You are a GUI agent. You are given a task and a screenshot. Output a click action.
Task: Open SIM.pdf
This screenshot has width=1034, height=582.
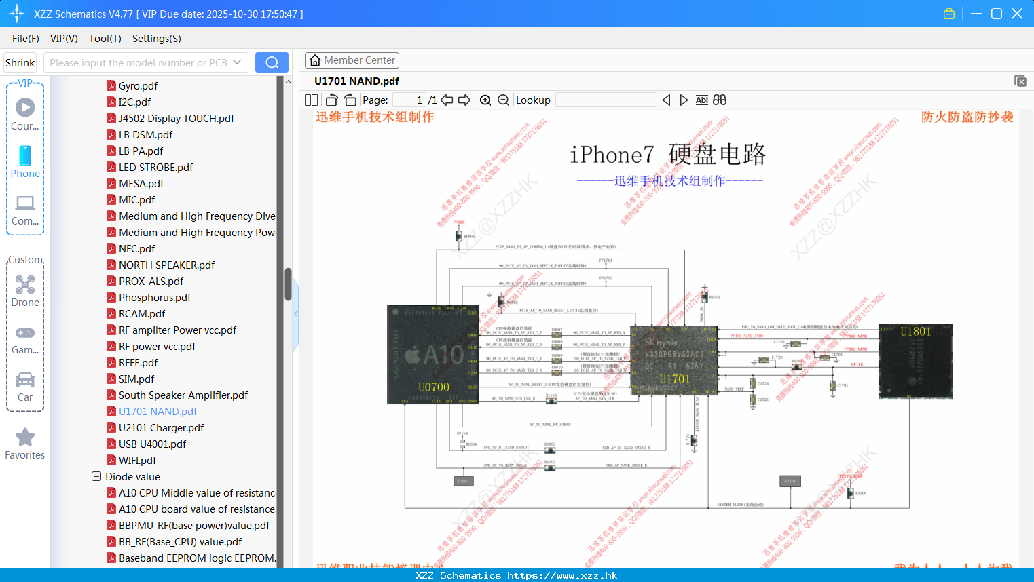click(136, 379)
